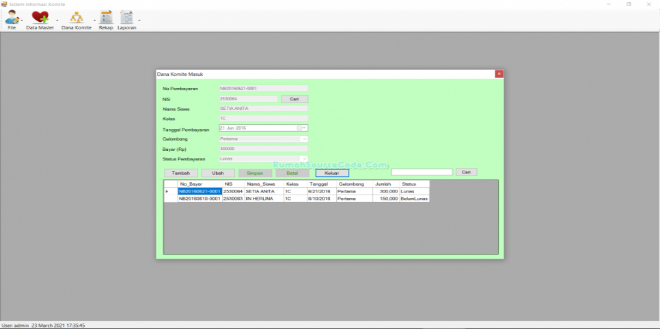Open the Tanggal Pembayaran calendar picker
Viewport: 660px width, 329px height.
point(300,128)
